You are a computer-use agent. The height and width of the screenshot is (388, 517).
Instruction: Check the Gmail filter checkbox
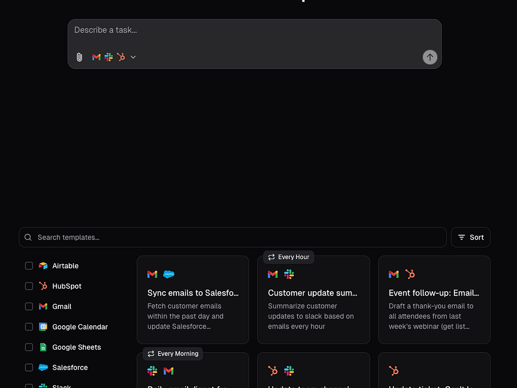[29, 306]
